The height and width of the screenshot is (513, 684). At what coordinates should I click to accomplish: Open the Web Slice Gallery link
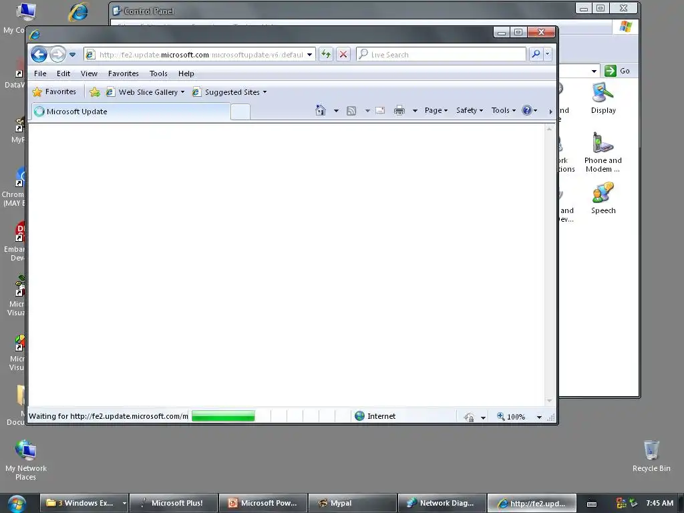[x=146, y=92]
